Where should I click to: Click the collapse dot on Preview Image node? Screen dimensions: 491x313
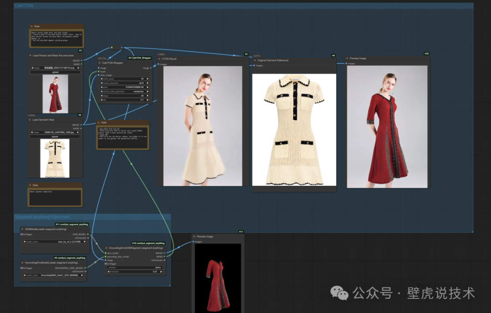(347, 58)
